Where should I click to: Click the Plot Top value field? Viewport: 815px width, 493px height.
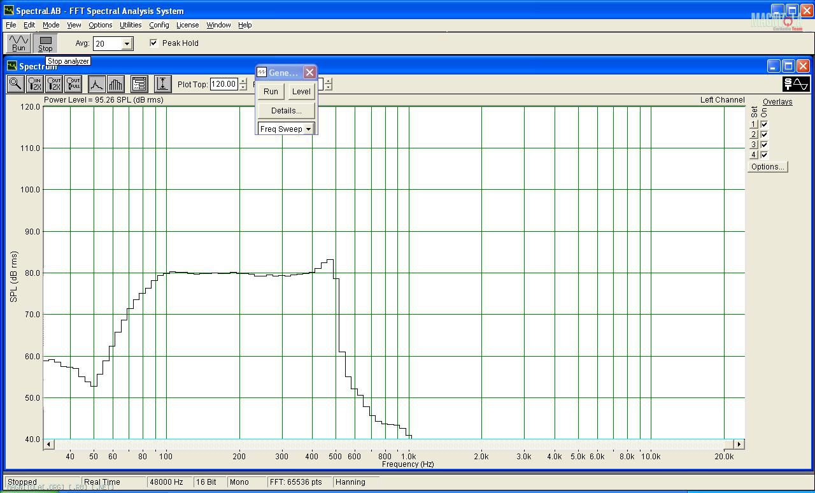[x=224, y=84]
